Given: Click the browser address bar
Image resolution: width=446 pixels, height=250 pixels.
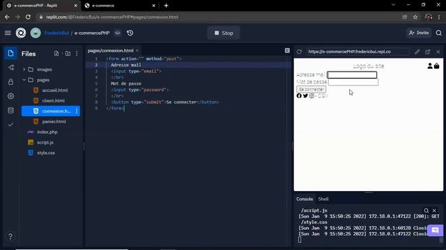Looking at the screenshot, I should [x=219, y=17].
